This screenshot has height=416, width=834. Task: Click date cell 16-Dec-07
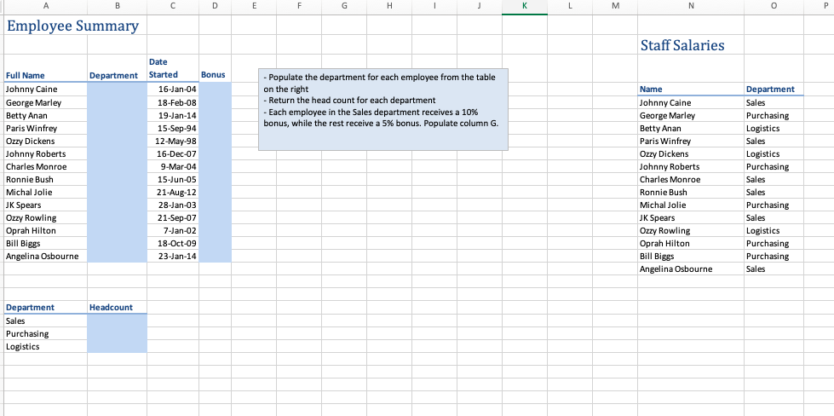173,153
